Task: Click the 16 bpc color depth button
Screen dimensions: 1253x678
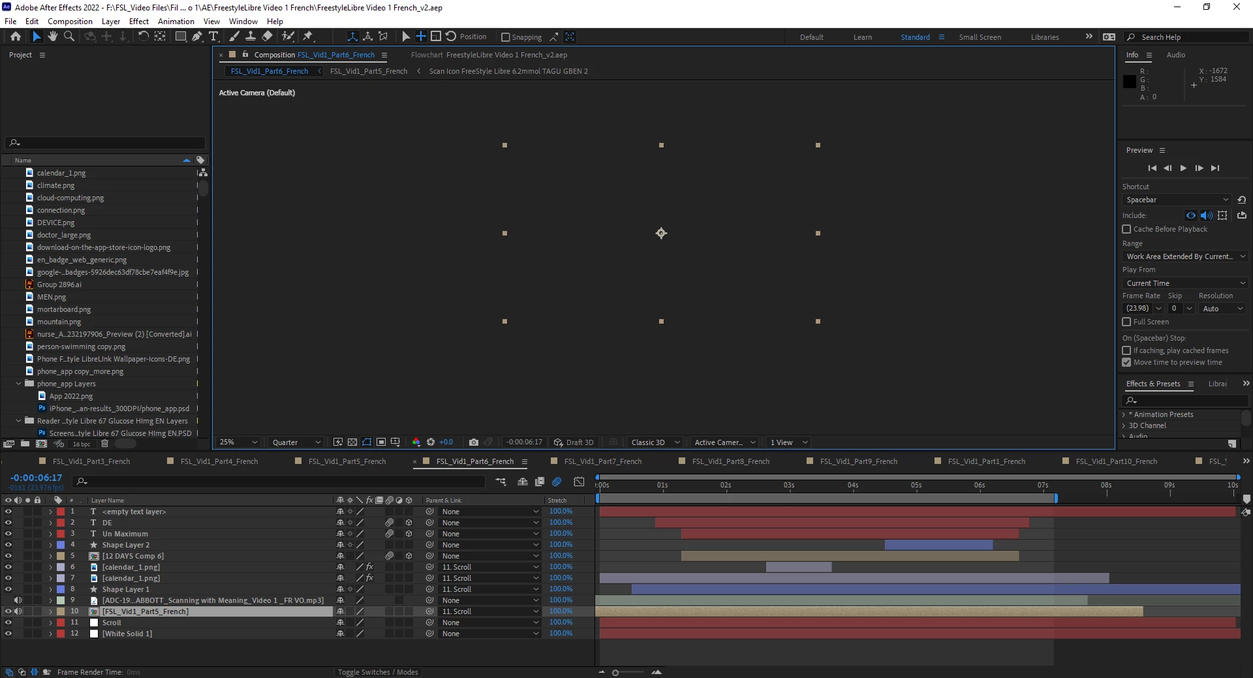Action: [x=82, y=444]
